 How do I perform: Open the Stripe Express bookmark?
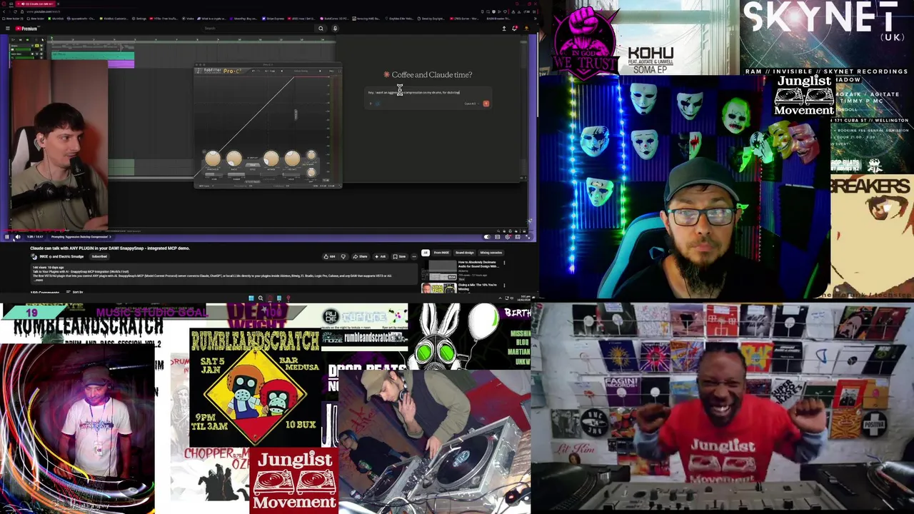[275, 19]
